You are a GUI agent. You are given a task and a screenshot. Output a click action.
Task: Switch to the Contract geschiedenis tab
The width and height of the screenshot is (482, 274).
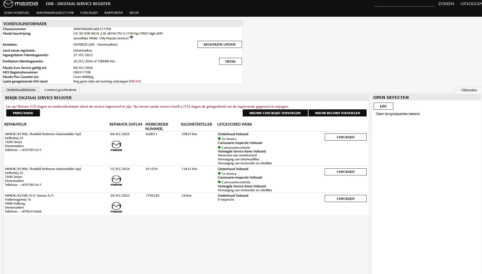60,90
